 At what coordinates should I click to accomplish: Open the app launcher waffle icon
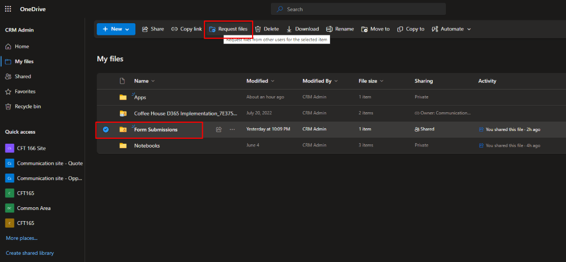pos(8,9)
